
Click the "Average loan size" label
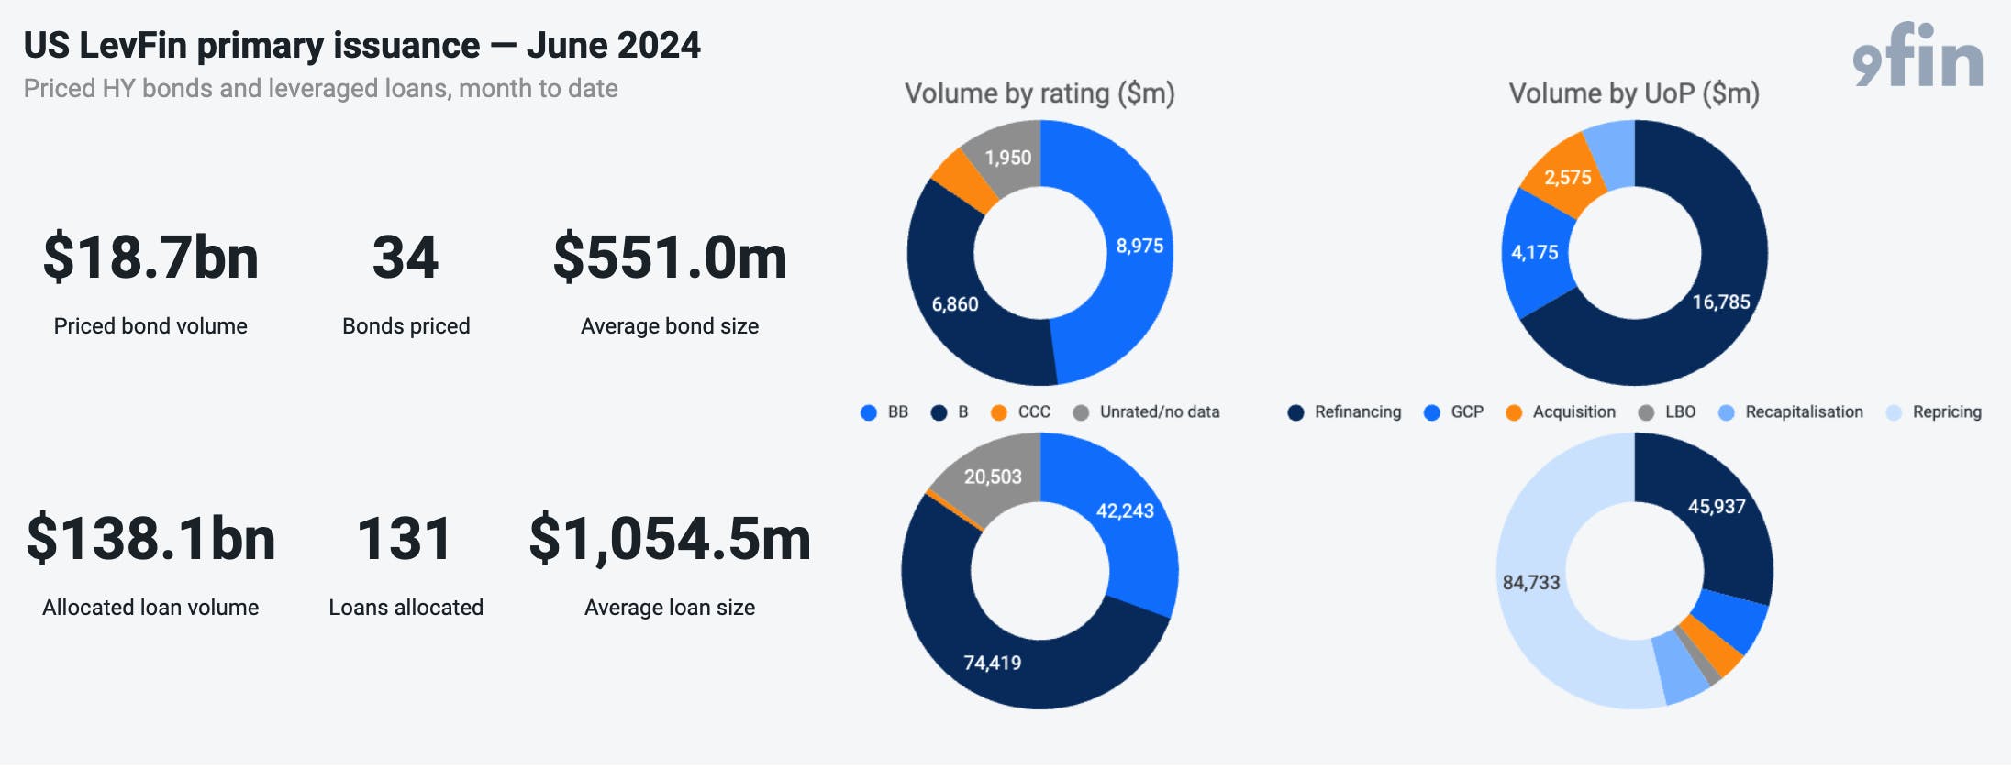670,608
